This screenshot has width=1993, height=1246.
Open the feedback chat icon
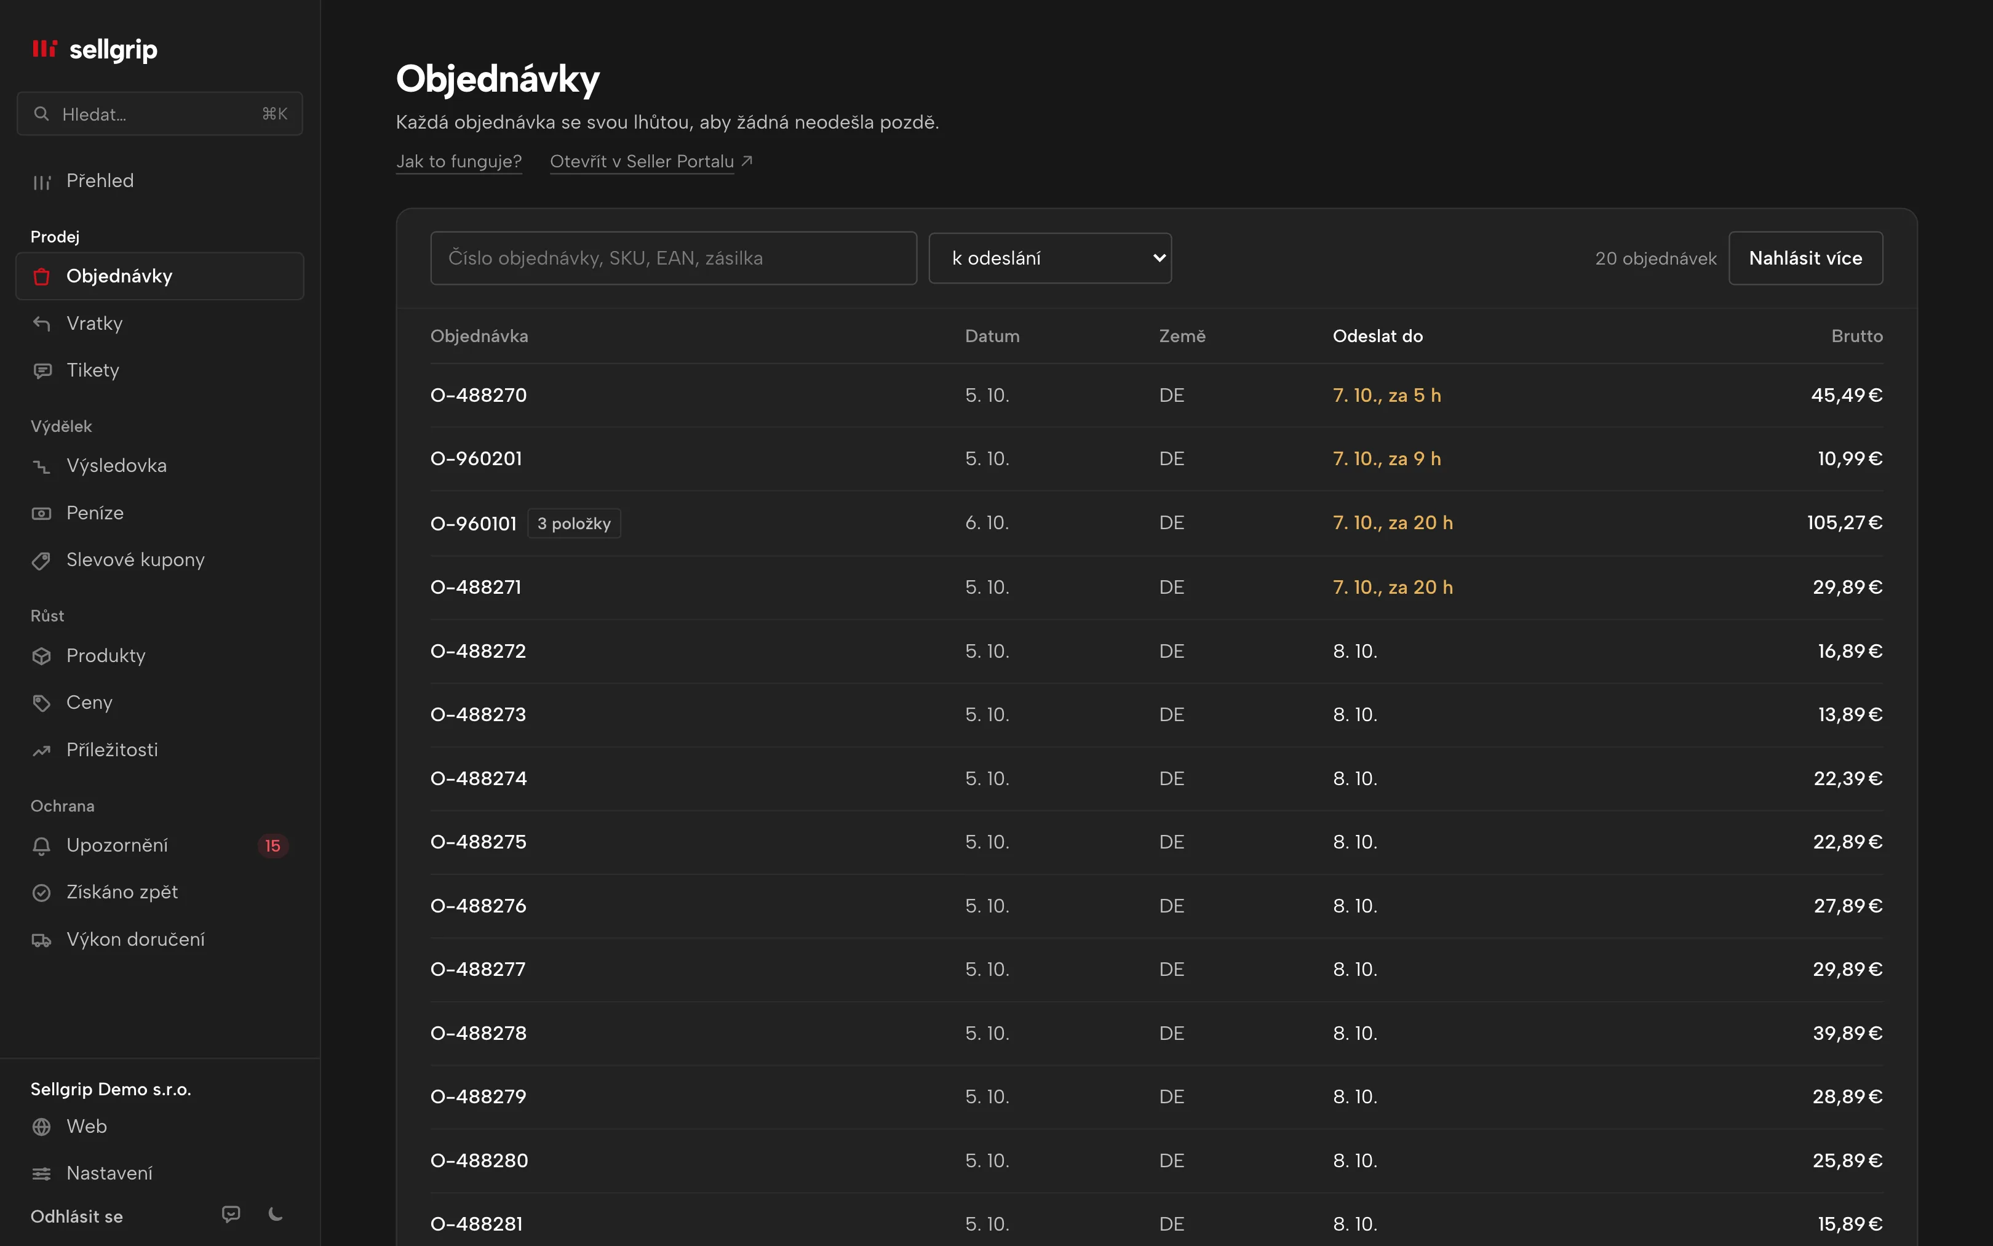[x=231, y=1214]
